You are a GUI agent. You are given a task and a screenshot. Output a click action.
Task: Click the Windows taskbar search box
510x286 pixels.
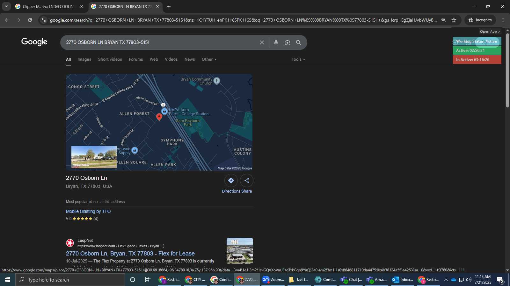(70, 280)
